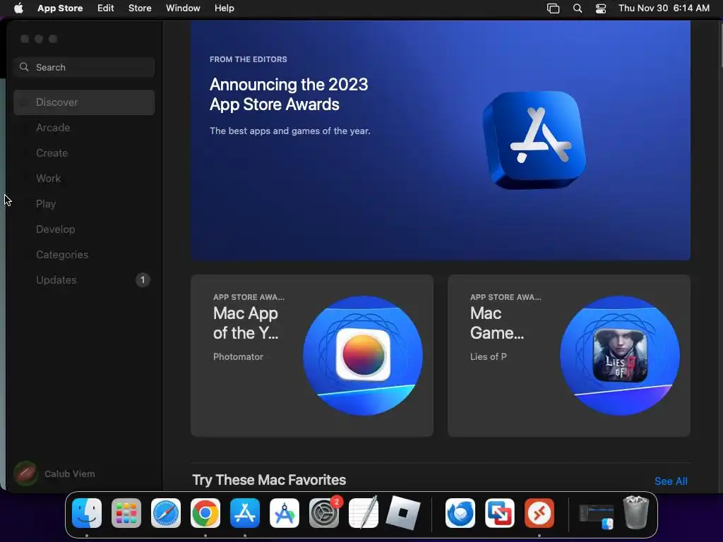This screenshot has width=723, height=542.
Task: Open Control Center from the menu bar
Action: [601, 8]
